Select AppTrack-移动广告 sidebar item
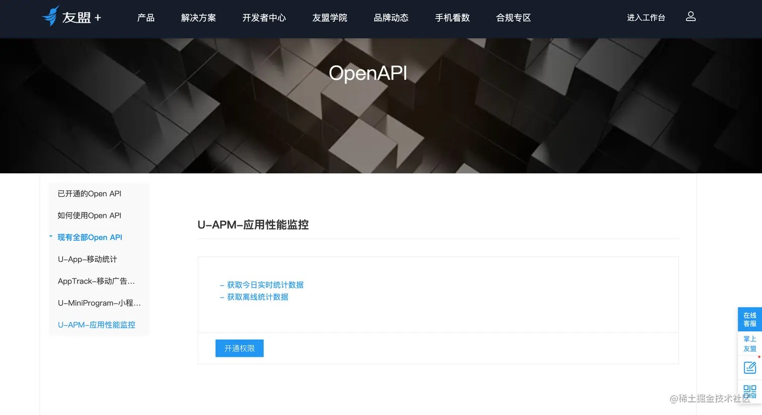 tap(96, 281)
